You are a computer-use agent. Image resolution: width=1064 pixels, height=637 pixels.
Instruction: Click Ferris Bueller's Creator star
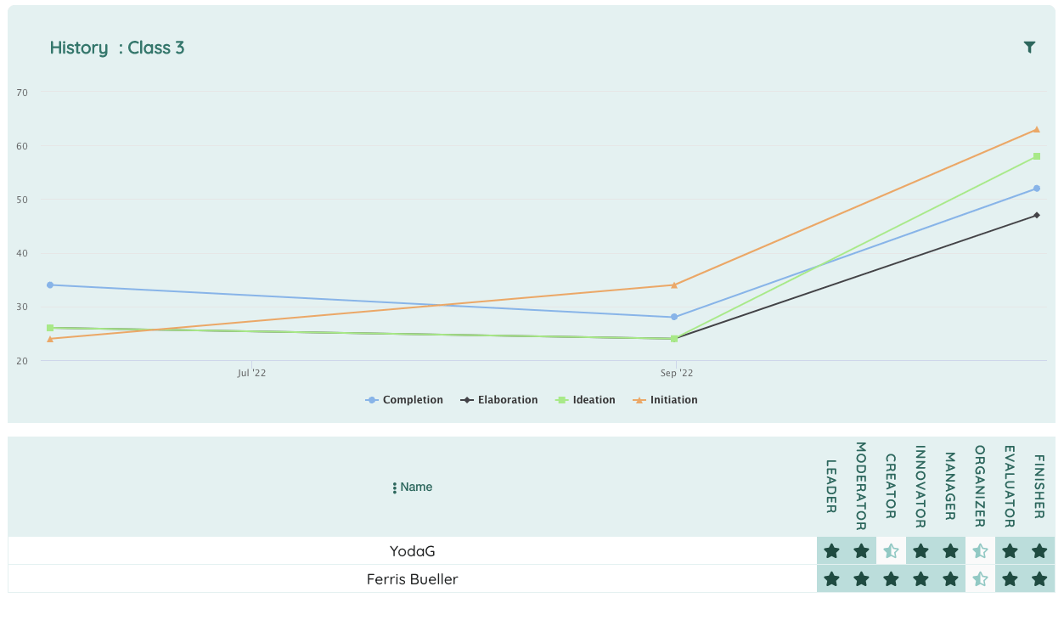[x=891, y=579]
